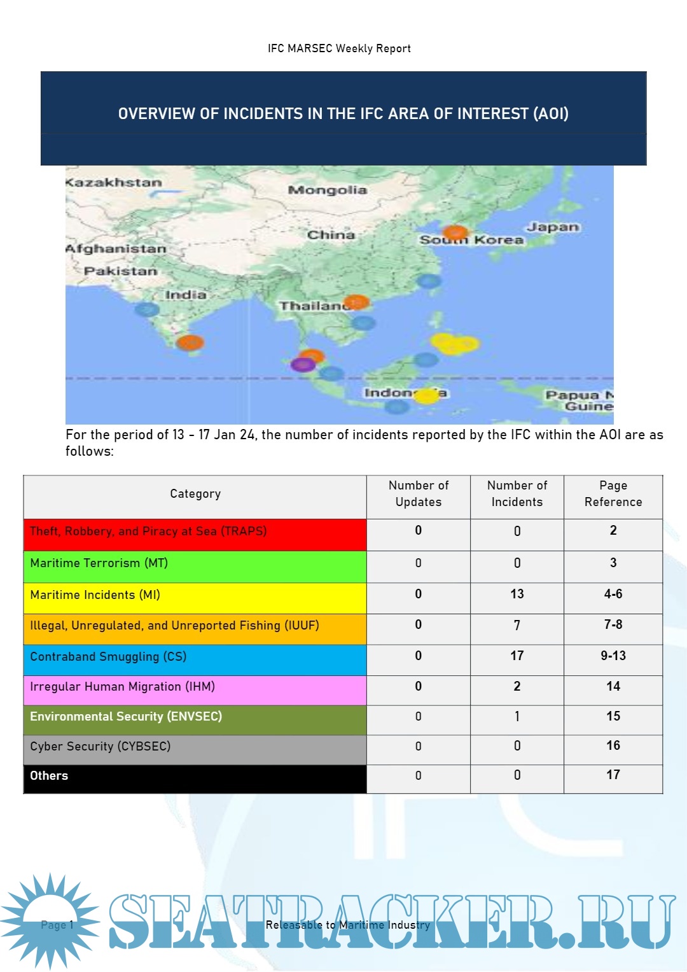
Task: Click the blue marker west of India
Action: 147,310
